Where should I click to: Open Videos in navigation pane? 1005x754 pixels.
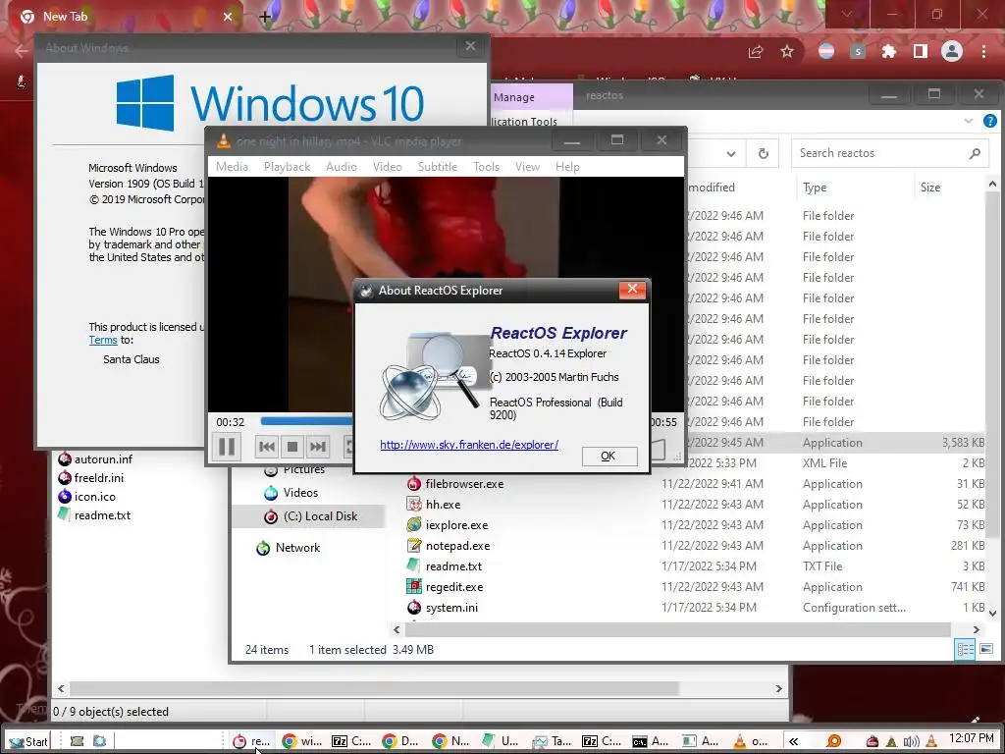300,493
